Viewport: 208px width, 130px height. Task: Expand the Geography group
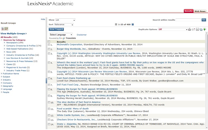(1, 86)
